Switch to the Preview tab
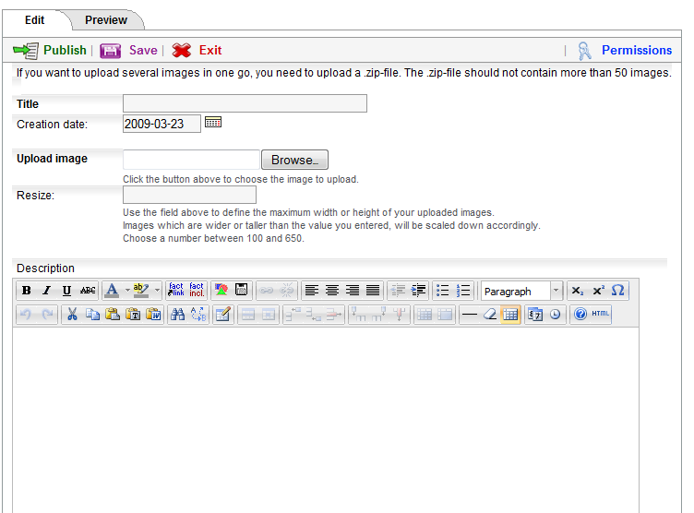 coord(106,19)
